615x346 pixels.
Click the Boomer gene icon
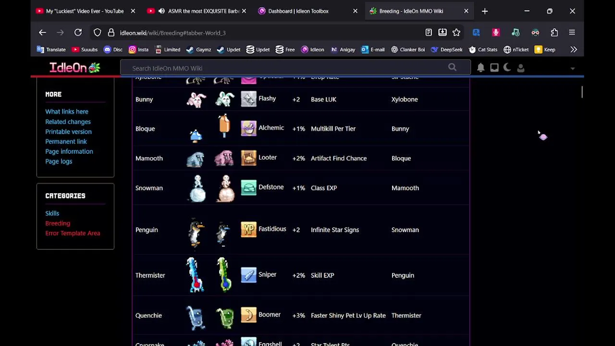tap(248, 315)
